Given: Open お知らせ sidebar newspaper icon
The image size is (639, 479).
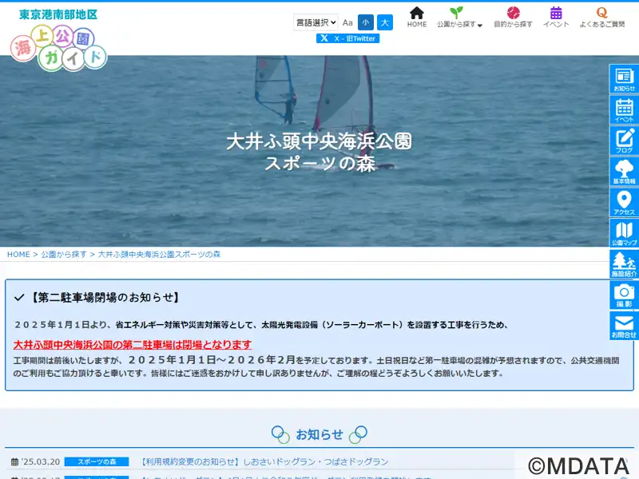Looking at the screenshot, I should [624, 78].
